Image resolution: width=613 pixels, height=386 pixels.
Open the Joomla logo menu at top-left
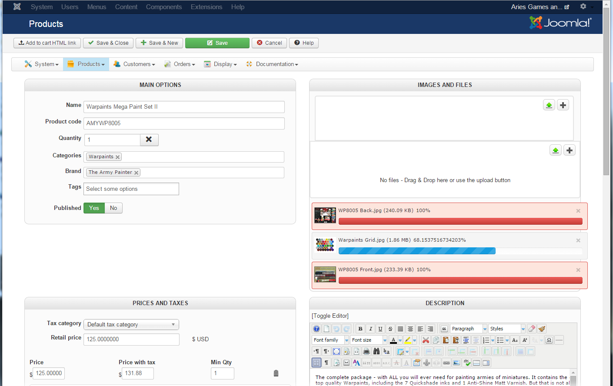click(x=17, y=7)
